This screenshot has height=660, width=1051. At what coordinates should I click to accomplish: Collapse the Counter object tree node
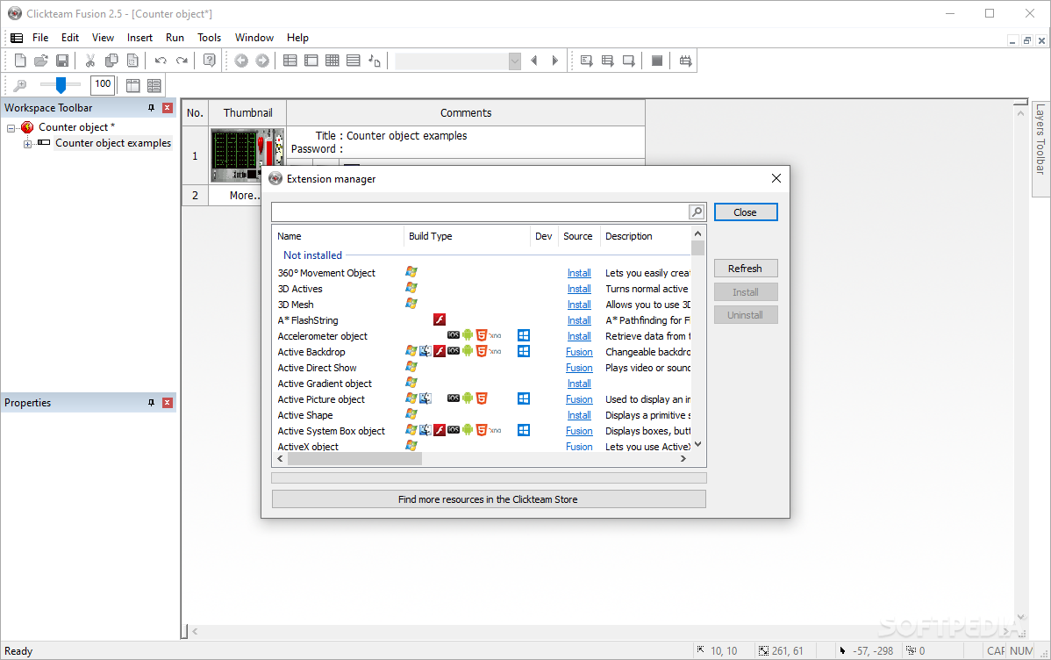coord(11,127)
